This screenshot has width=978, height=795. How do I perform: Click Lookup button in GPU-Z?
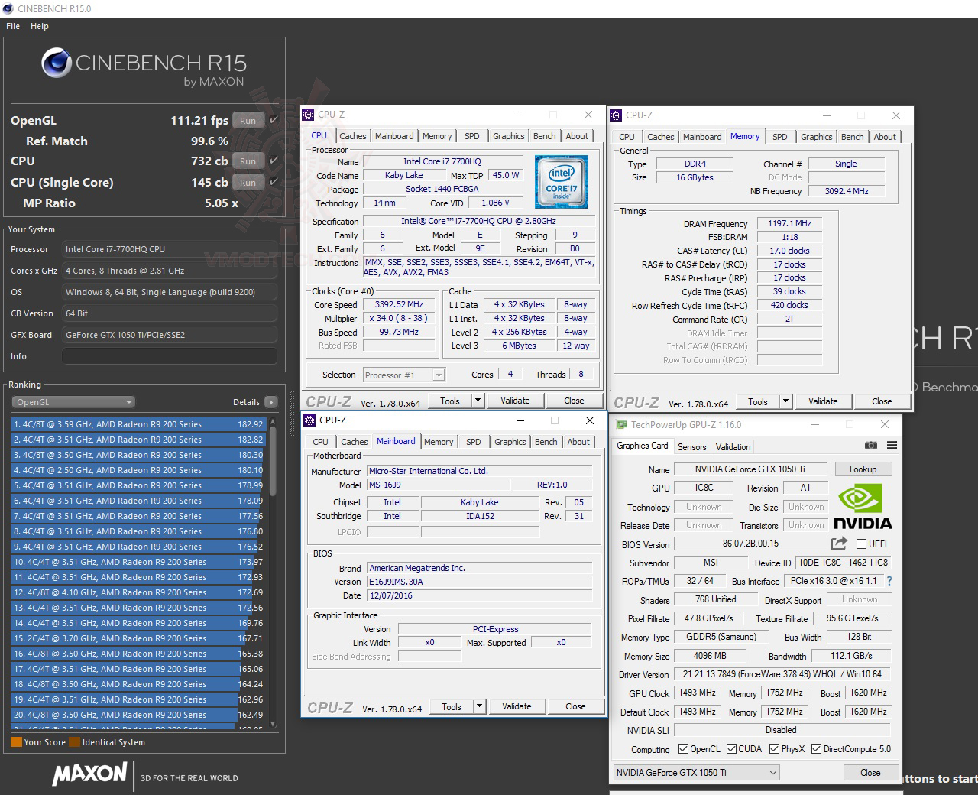(x=863, y=469)
